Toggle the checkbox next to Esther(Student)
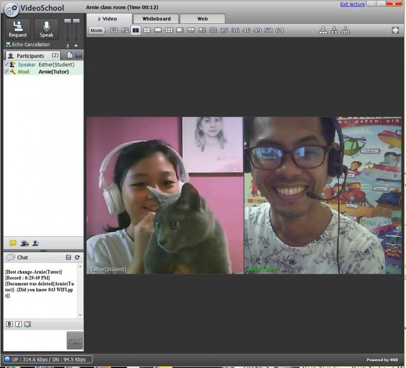This screenshot has width=406, height=368. (x=7, y=64)
